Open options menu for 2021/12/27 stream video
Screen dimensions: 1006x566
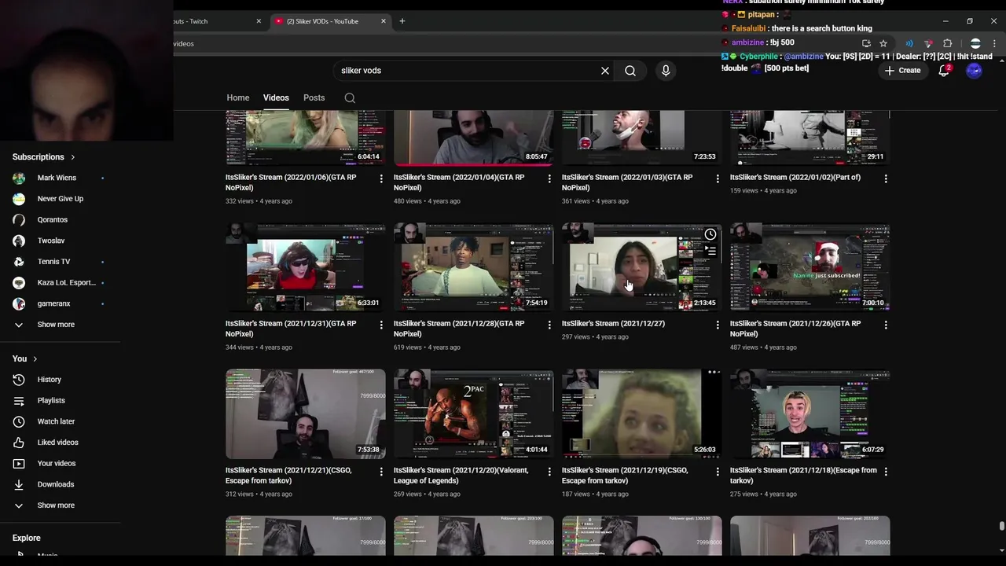[x=718, y=325]
